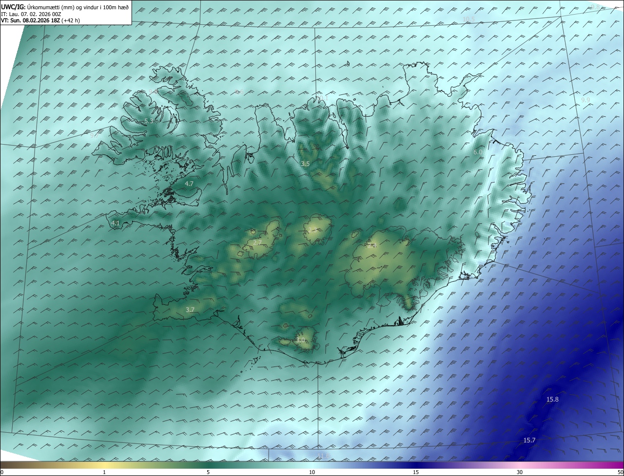Click the 30 tick label on the color scale
Screen dimensions: 624x476
point(520,472)
